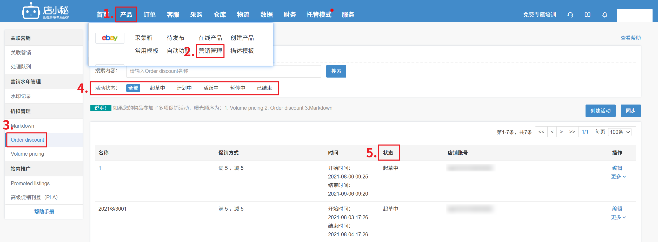Jump to last page with >> arrow

(x=572, y=132)
